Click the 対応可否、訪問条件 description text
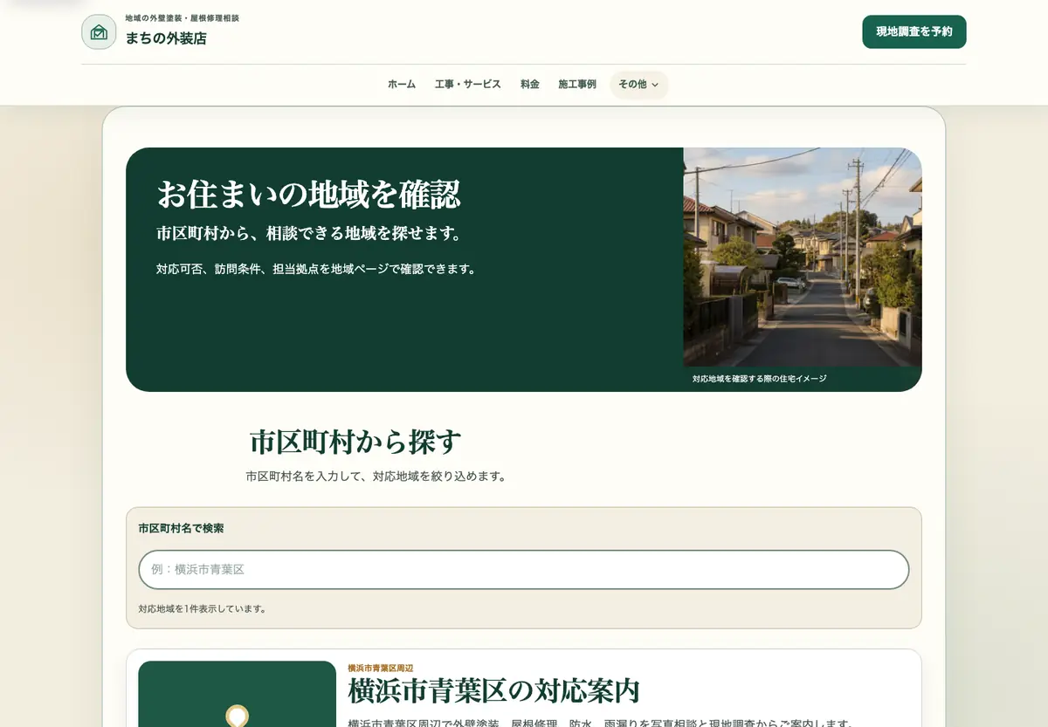The height and width of the screenshot is (727, 1048). tap(317, 269)
